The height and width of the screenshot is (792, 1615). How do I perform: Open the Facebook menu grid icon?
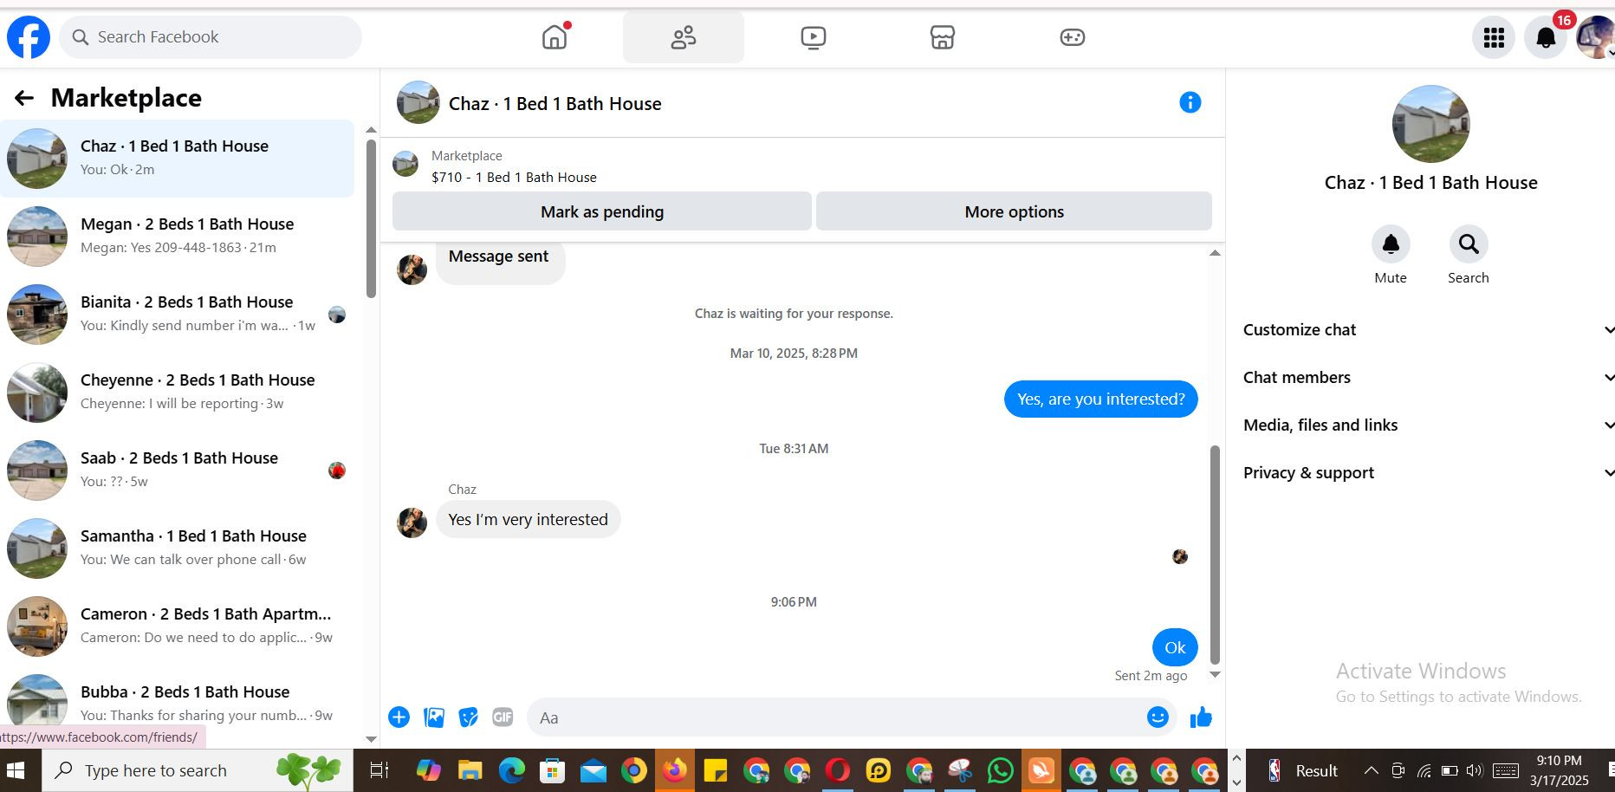click(x=1494, y=37)
